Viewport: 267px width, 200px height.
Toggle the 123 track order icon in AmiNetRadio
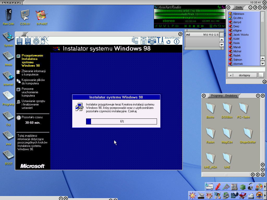[x=215, y=26]
